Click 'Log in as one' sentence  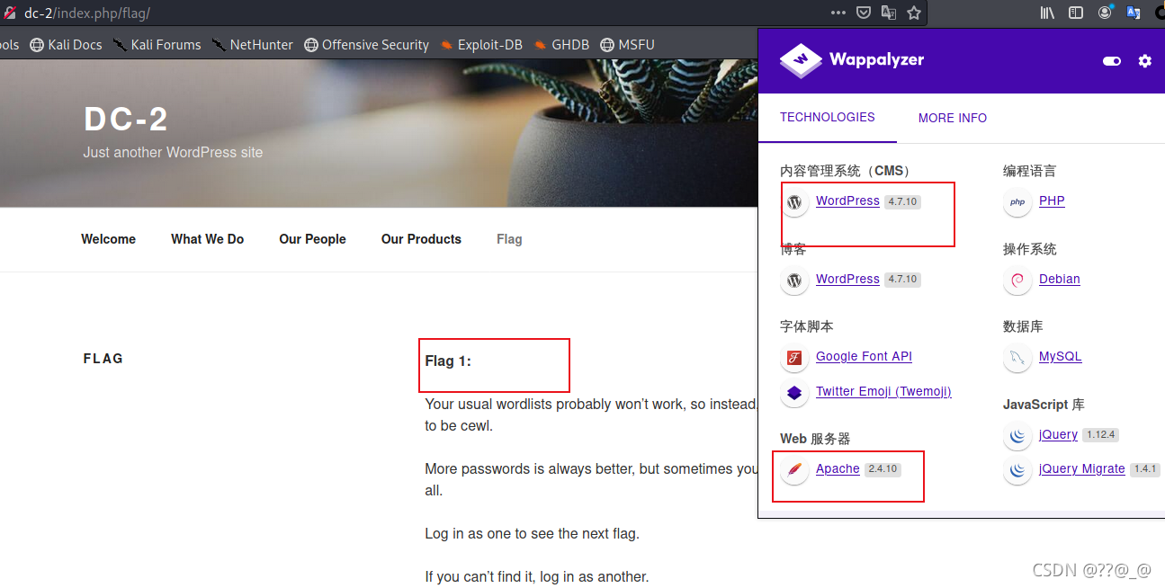(532, 533)
